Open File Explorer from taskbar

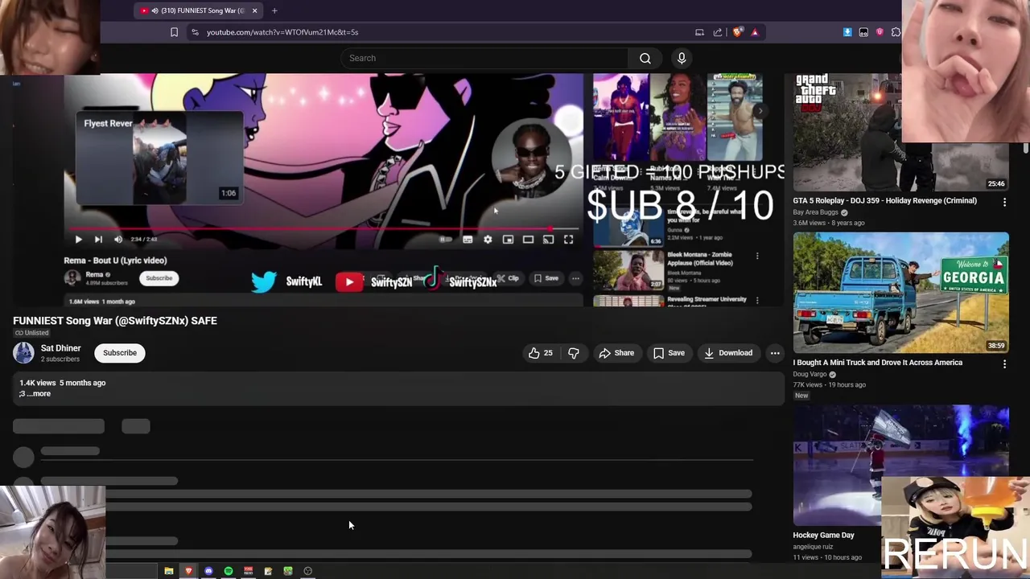(x=169, y=571)
